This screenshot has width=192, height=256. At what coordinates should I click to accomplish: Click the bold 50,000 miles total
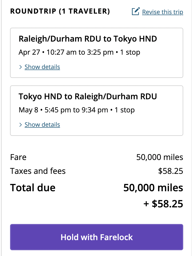point(153,188)
